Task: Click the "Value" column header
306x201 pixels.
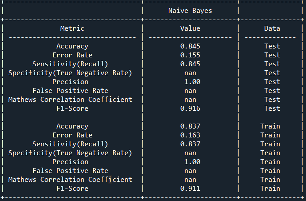Action: tap(190, 28)
